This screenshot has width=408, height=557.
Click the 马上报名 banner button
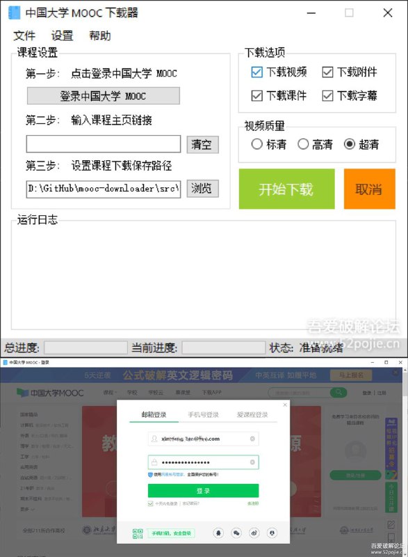tap(351, 375)
